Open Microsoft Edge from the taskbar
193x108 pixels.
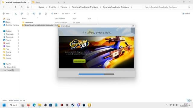coord(34,105)
